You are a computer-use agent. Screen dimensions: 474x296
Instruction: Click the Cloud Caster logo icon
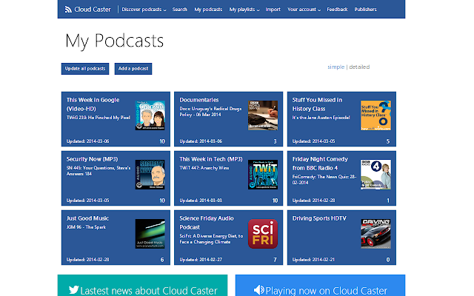point(68,10)
